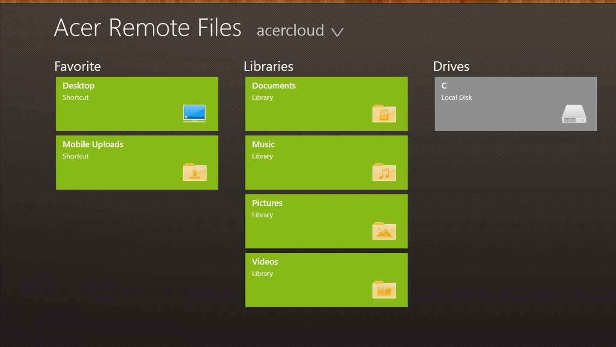The width and height of the screenshot is (616, 347).
Task: Open the Mobile Uploads tile title
Action: click(x=93, y=144)
